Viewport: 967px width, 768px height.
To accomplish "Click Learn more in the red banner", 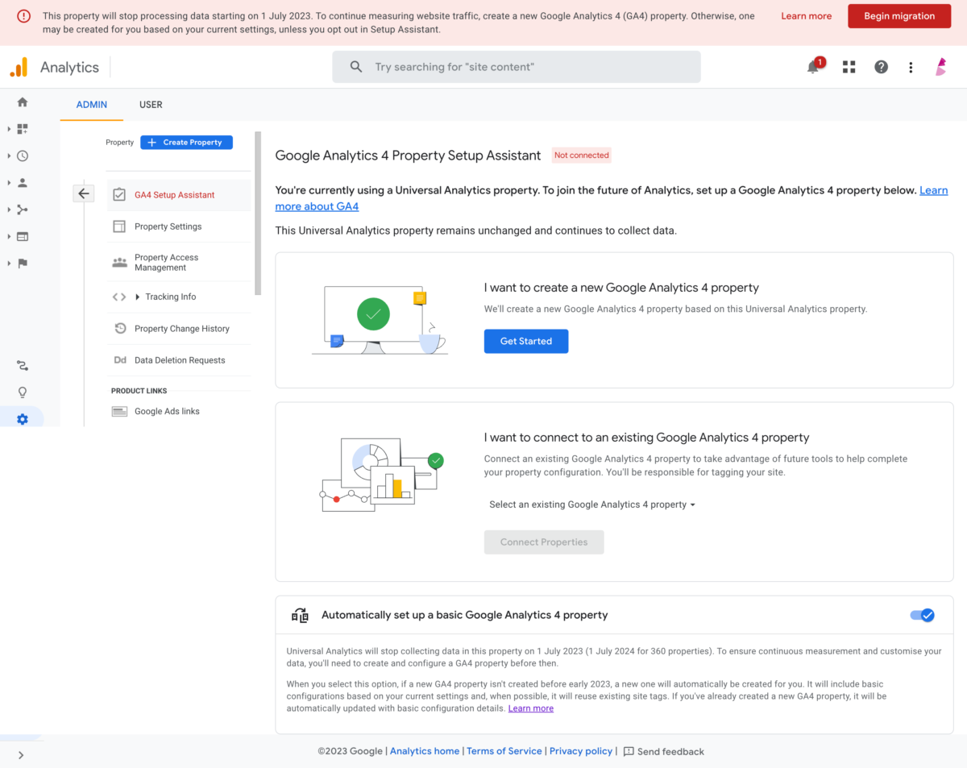I will (x=806, y=16).
